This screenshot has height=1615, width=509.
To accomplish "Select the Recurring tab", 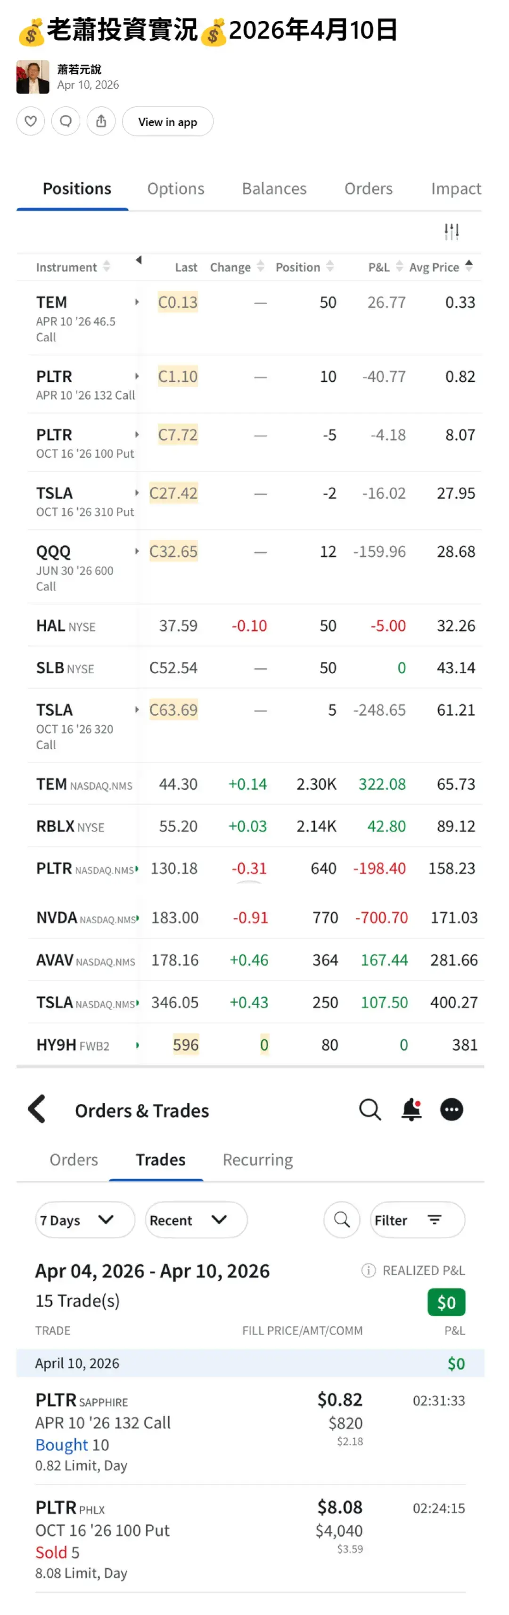I will [257, 1160].
